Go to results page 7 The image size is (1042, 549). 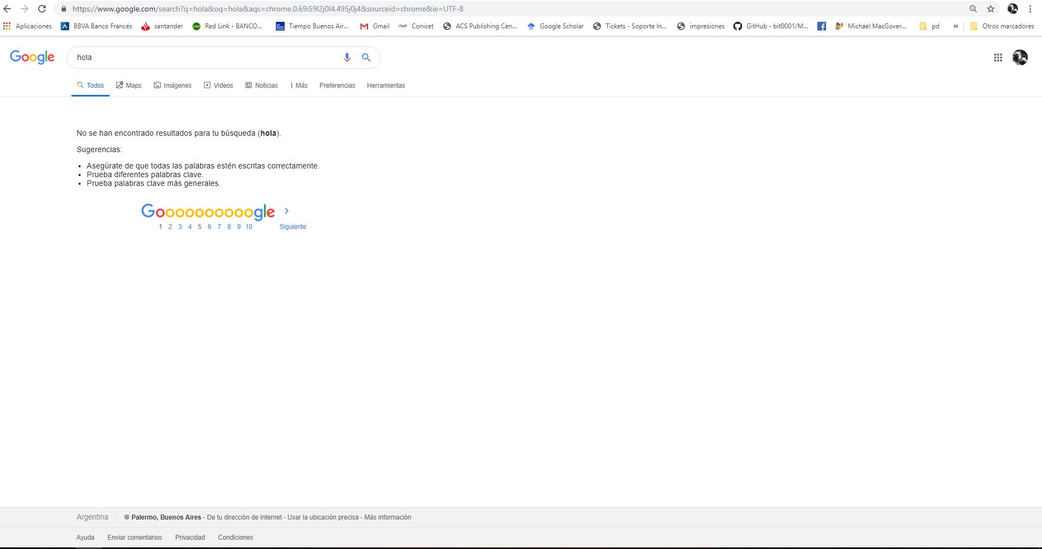pos(219,227)
